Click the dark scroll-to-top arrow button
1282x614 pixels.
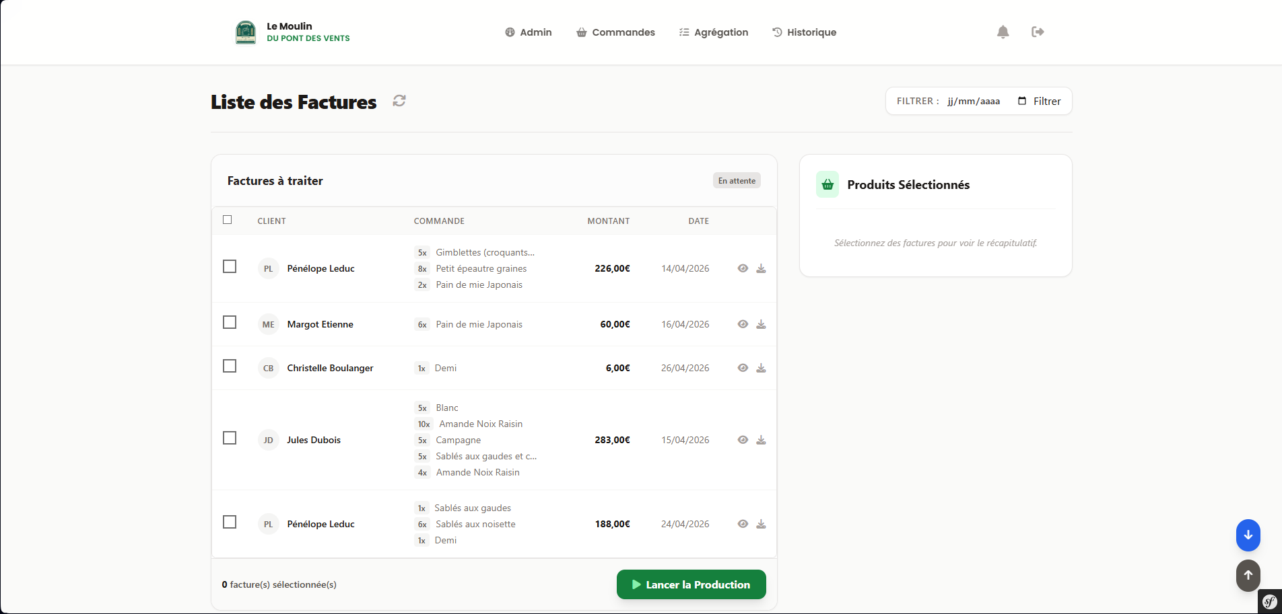[x=1248, y=576]
